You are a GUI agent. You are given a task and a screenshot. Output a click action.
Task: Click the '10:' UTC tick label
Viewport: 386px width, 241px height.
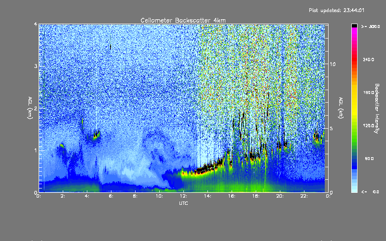[x=159, y=196]
